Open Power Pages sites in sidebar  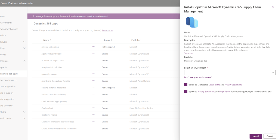point(8,87)
